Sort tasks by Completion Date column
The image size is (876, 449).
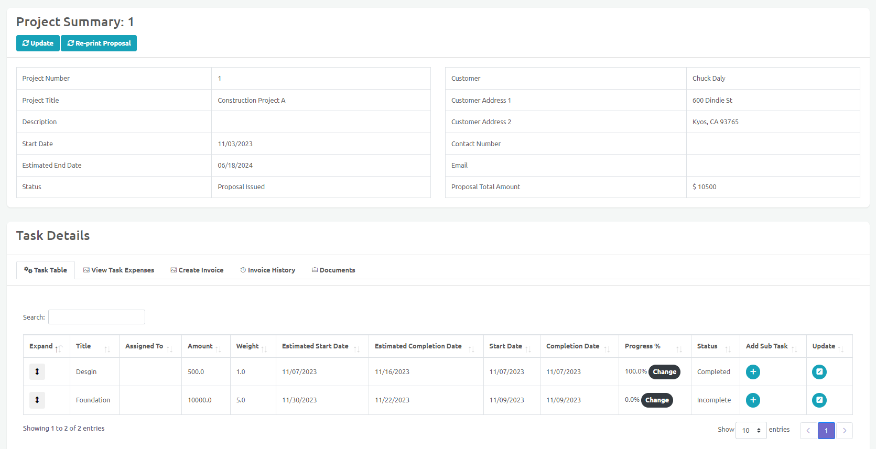579,346
